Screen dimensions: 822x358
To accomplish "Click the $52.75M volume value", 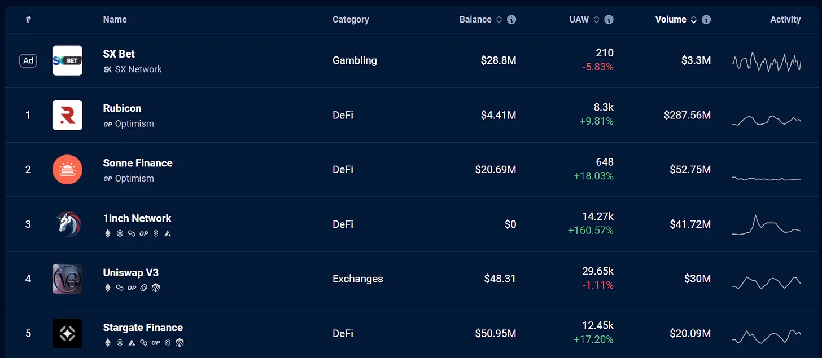I will point(690,169).
